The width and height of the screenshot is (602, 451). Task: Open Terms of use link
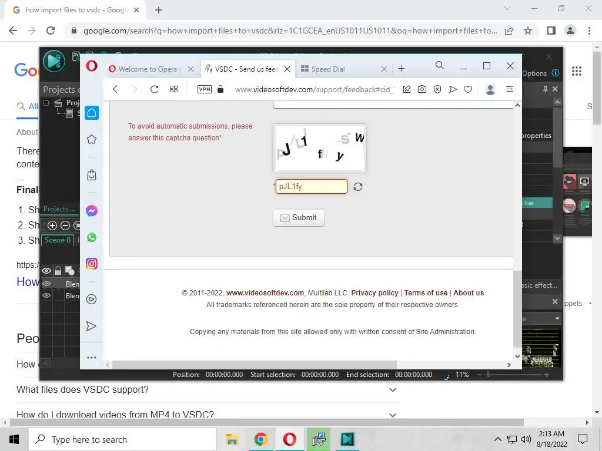pos(426,293)
